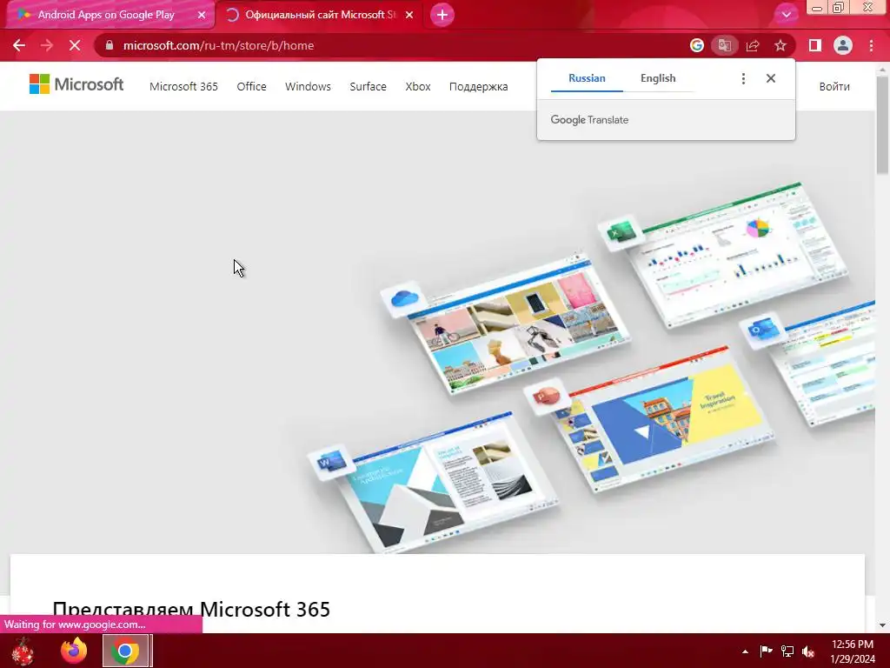
Task: Click the Представляем Microsoft 365 heading
Action: 191,609
